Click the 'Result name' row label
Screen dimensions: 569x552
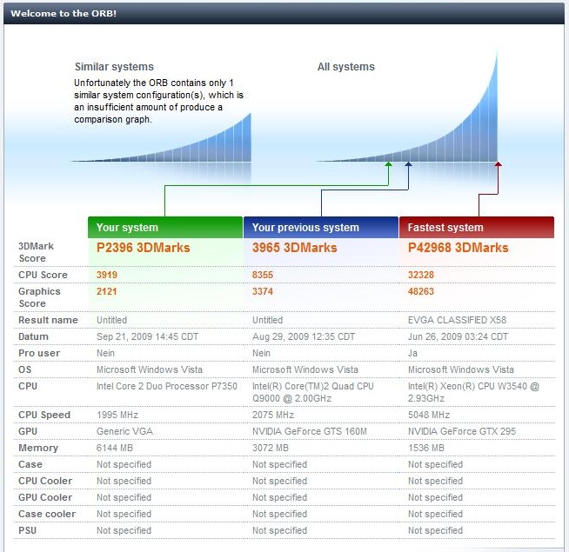click(48, 320)
